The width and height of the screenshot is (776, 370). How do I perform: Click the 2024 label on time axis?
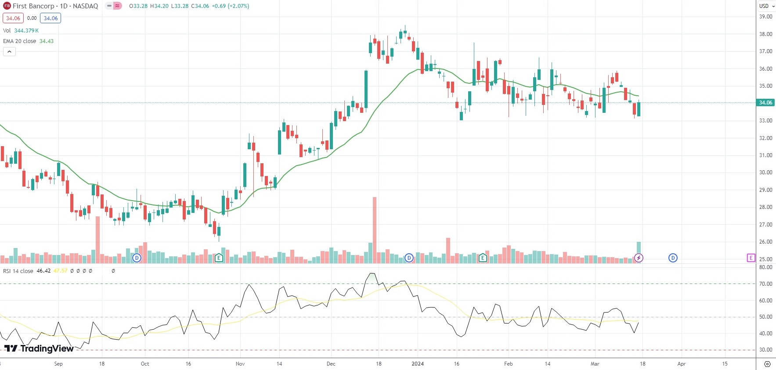pos(418,364)
